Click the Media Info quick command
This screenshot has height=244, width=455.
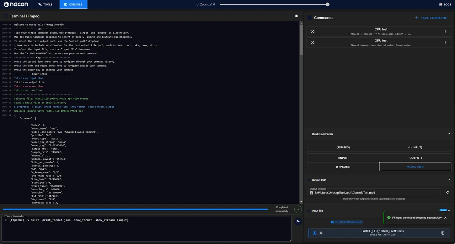coord(415,166)
